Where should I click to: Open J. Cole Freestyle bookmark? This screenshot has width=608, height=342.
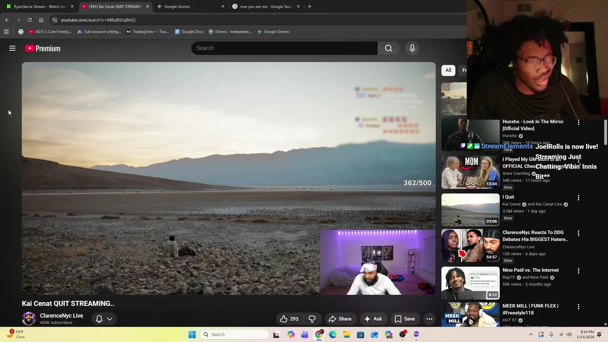point(50,32)
